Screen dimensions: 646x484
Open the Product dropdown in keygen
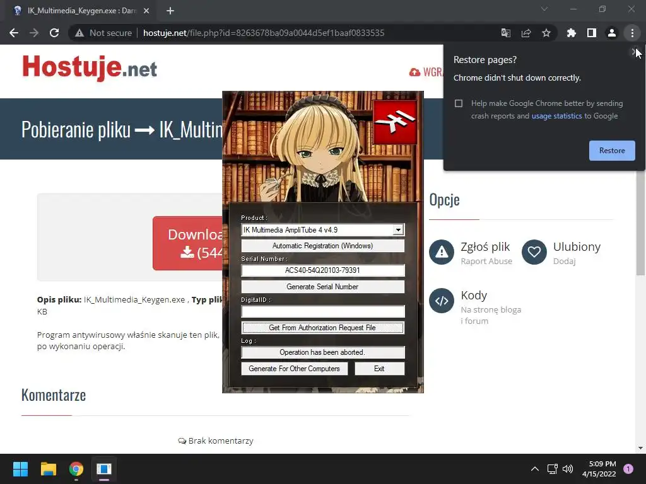pyautogui.click(x=398, y=230)
